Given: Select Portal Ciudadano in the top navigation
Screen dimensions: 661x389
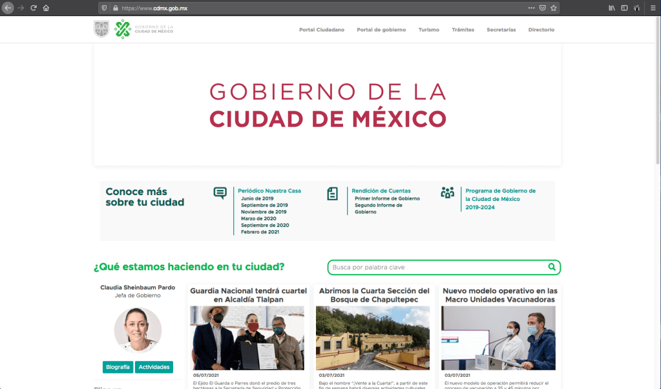Looking at the screenshot, I should pyautogui.click(x=322, y=30).
